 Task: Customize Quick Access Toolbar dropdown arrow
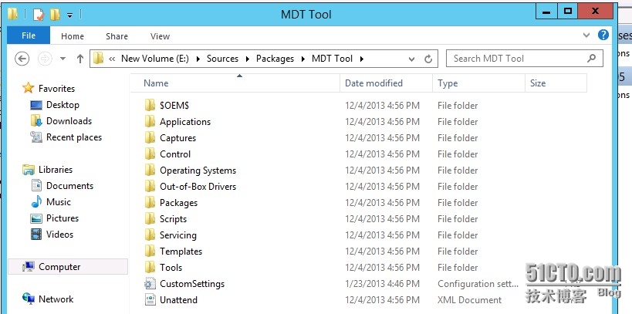click(x=69, y=15)
